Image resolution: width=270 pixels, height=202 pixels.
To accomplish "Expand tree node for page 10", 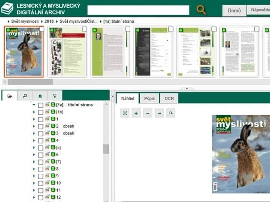I will [34, 183].
